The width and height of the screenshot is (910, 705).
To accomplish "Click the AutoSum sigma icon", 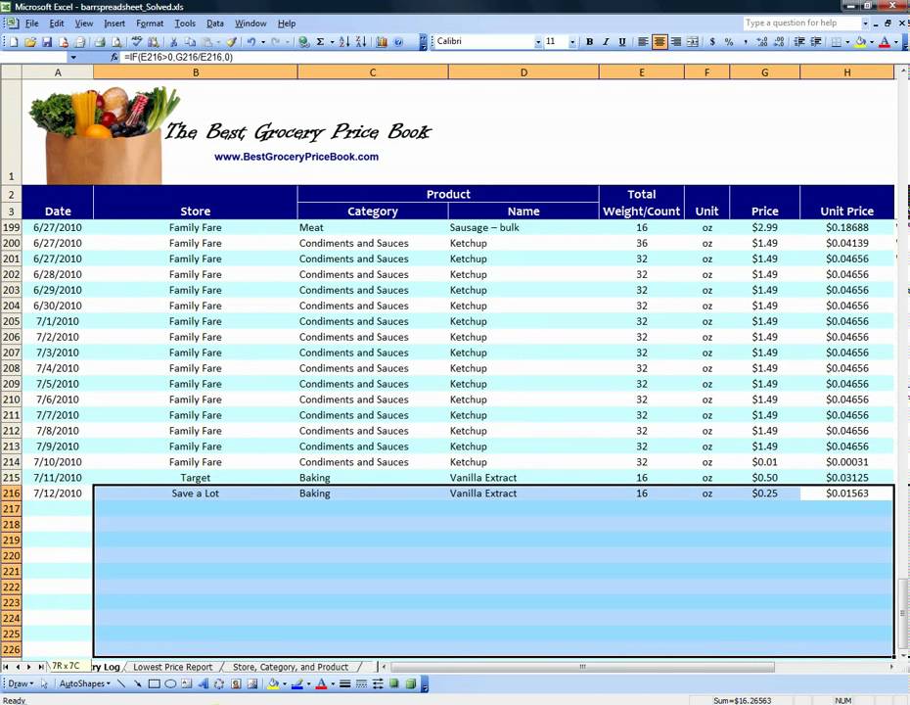I will coord(320,42).
